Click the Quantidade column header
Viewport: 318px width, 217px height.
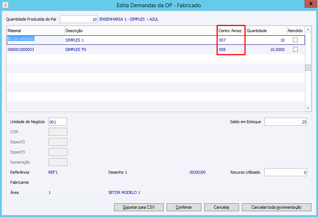(x=266, y=31)
